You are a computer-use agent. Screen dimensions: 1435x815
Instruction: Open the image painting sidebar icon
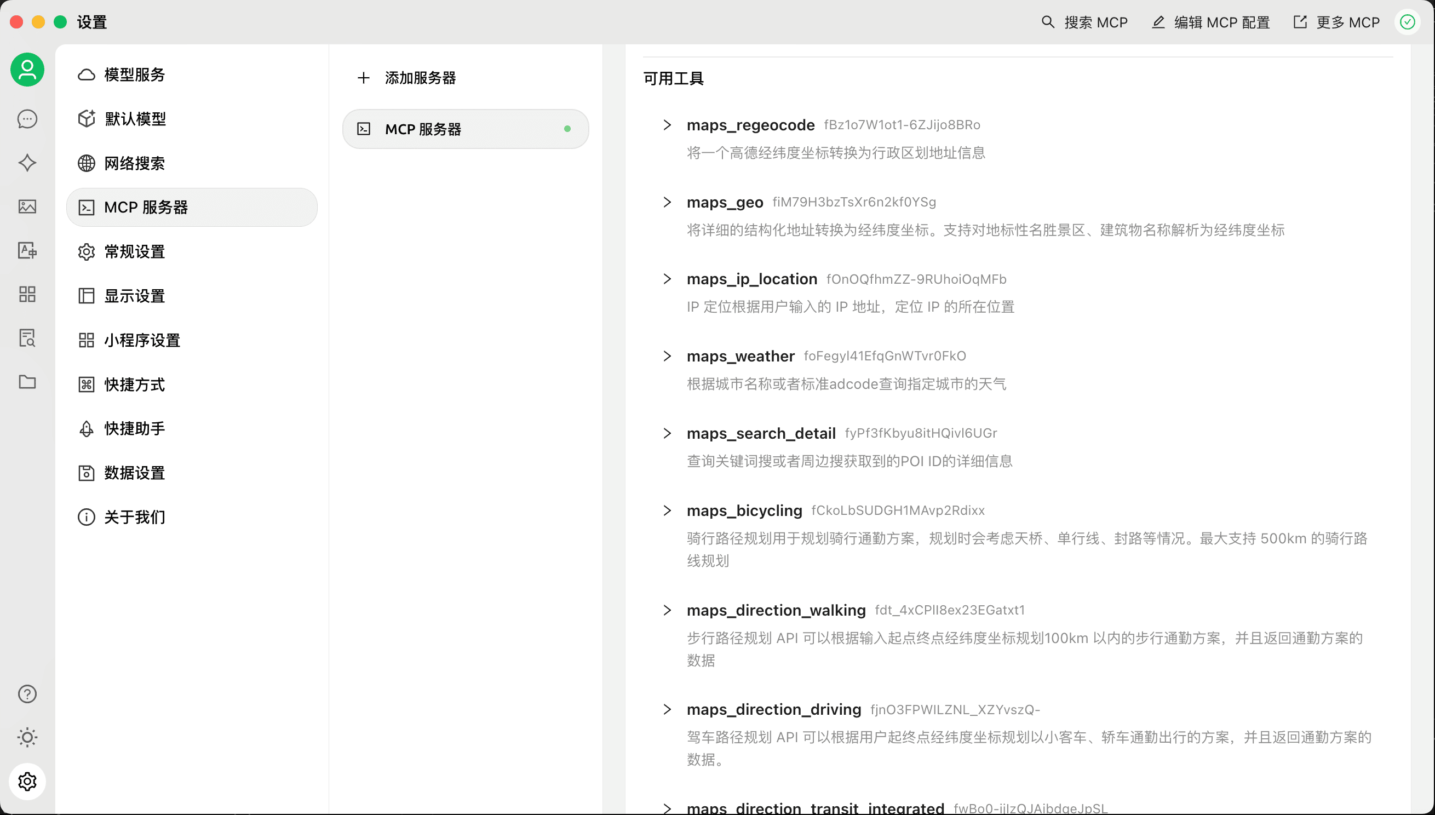coord(27,206)
